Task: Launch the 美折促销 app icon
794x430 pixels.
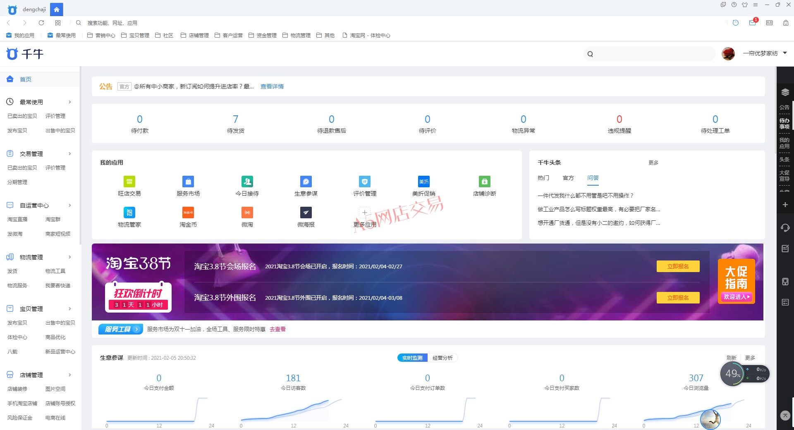Action: (424, 182)
